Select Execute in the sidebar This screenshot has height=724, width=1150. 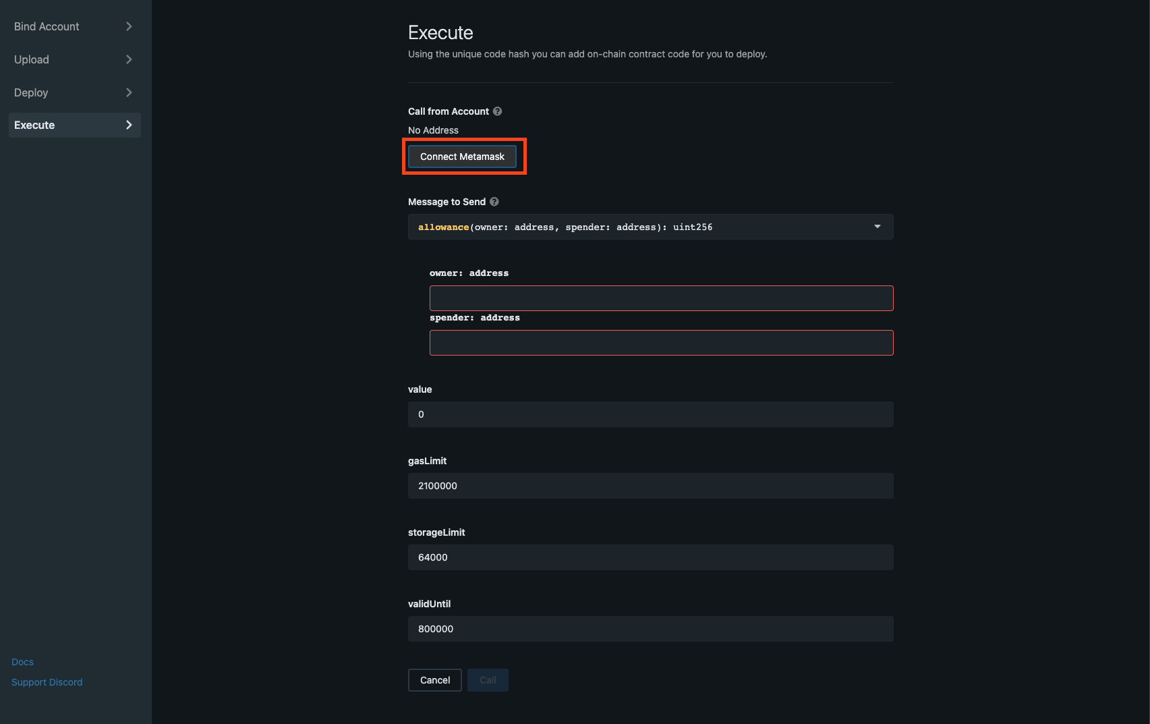[35, 125]
